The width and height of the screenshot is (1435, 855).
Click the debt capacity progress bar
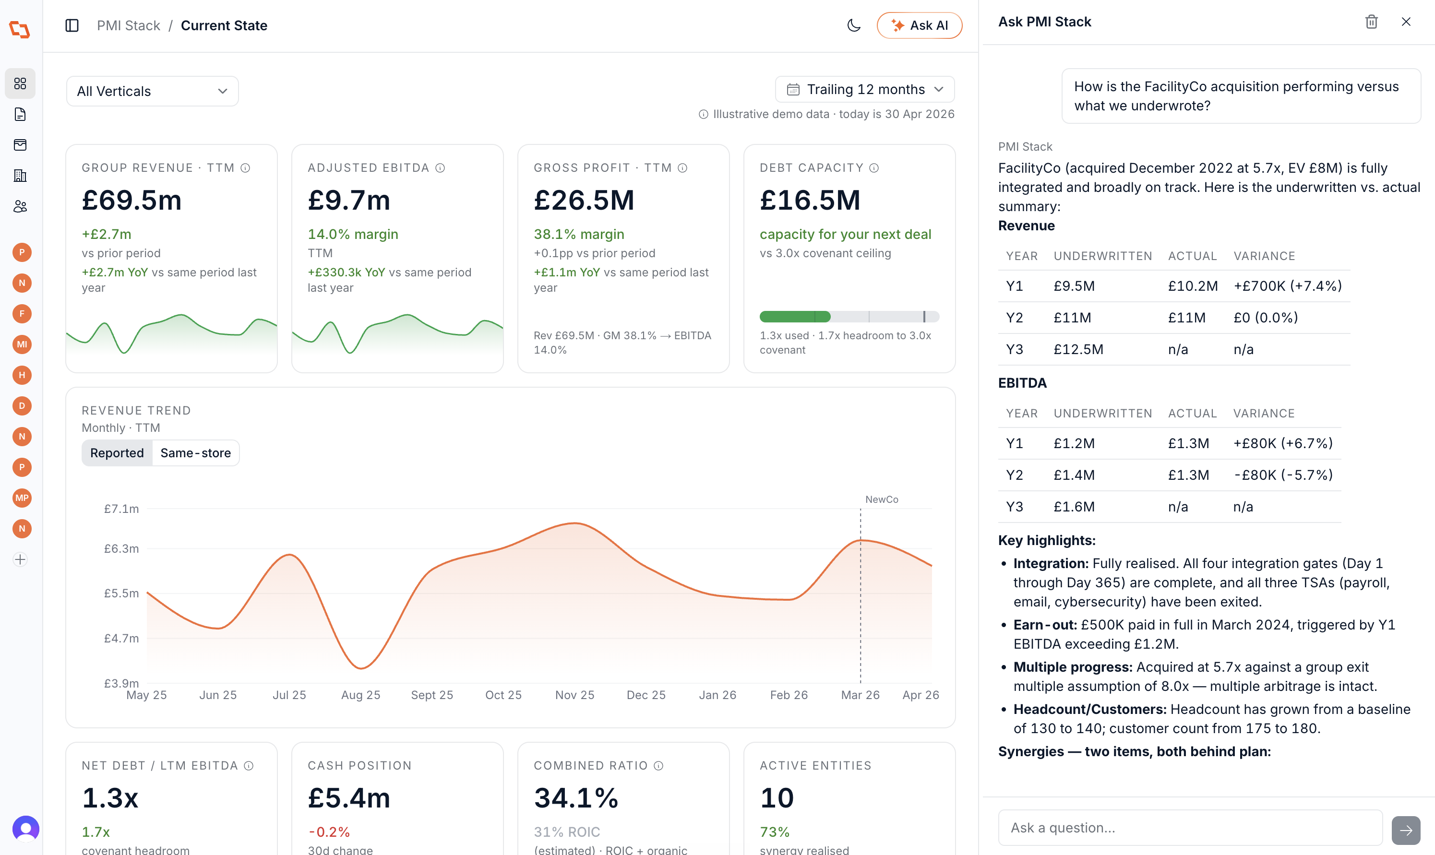pyautogui.click(x=849, y=316)
